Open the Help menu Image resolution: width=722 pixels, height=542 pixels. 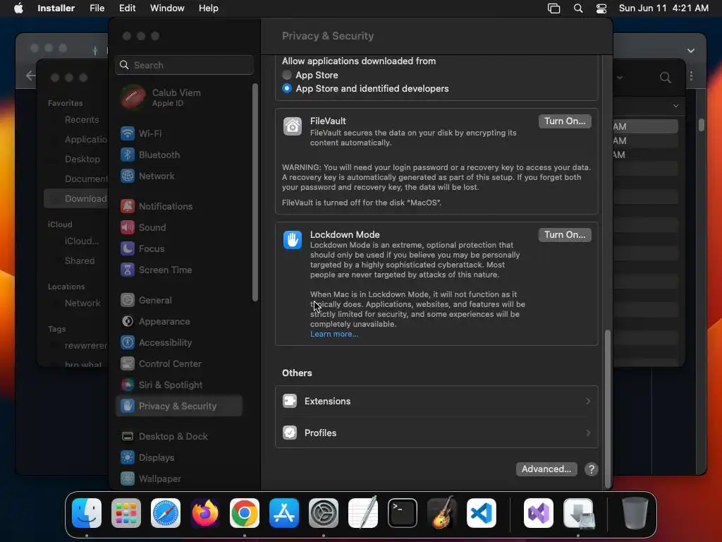[x=208, y=8]
